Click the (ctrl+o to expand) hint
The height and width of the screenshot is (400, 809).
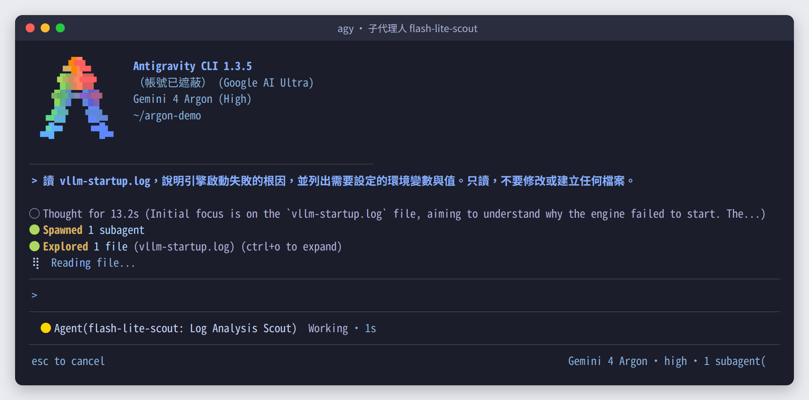point(291,247)
